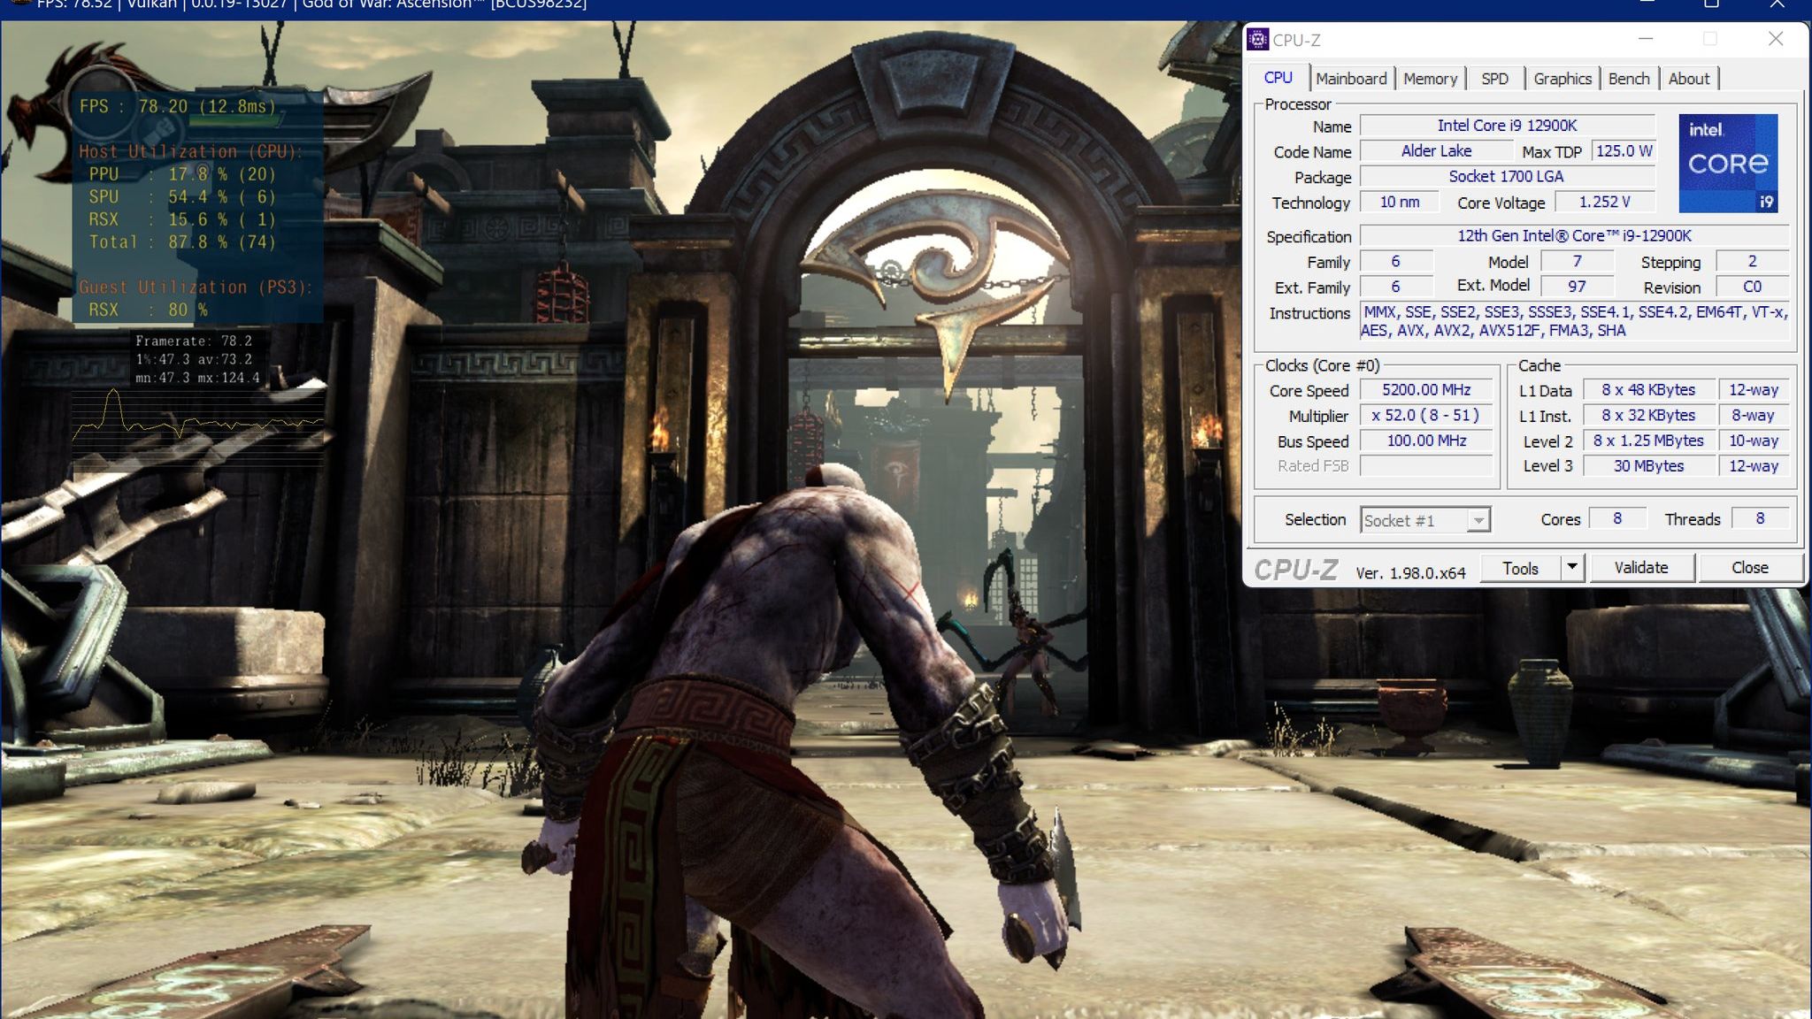Screen dimensions: 1812x1019
Task: Switch to the Graphics tab
Action: click(1562, 79)
